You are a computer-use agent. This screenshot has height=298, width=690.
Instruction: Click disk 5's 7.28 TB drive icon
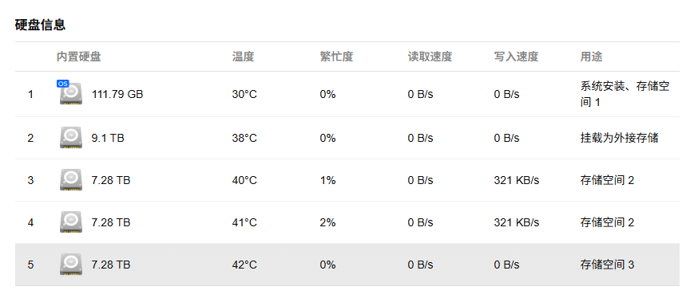pos(71,265)
